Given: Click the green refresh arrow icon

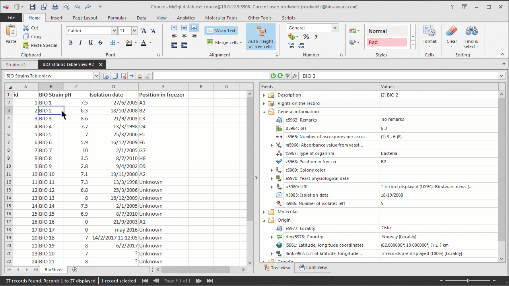Looking at the screenshot, I should pyautogui.click(x=280, y=76).
